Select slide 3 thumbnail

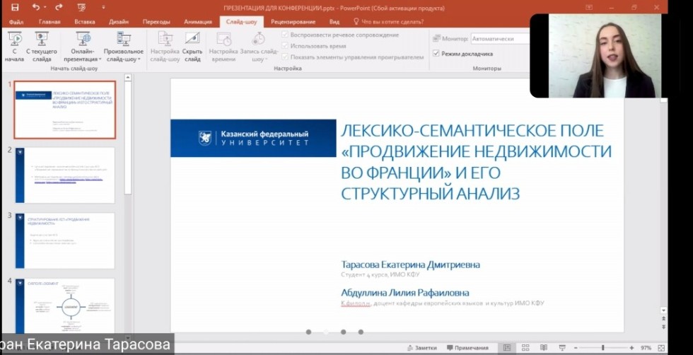coord(65,240)
